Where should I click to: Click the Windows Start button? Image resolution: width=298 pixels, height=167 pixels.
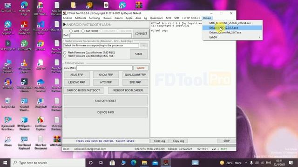(x=5, y=163)
